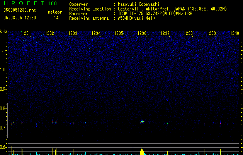Click the 1.1 kHz frequency tick label
Viewport: 243px width, 155px height.
pos(3,50)
